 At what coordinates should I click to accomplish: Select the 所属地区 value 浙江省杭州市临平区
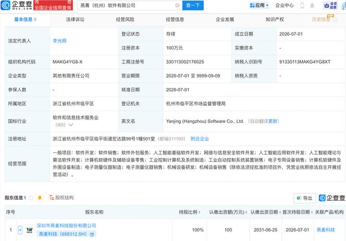(73, 104)
